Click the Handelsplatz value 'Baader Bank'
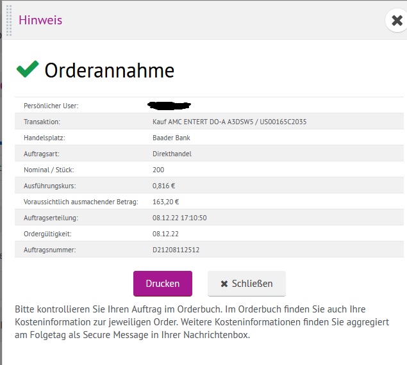Image resolution: width=407 pixels, height=365 pixels. tap(171, 138)
